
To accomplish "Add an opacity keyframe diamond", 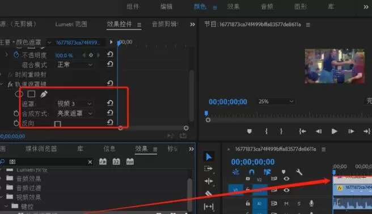I will click(x=91, y=55).
